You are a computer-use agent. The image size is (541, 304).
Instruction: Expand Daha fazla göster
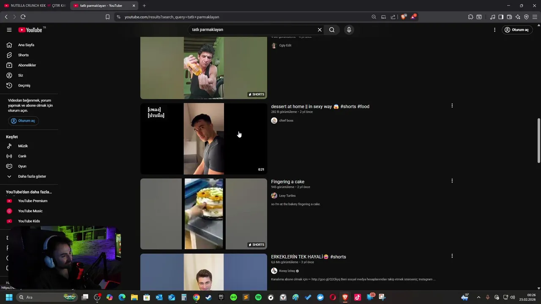point(32,176)
